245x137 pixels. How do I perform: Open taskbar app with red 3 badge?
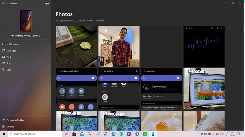click(x=129, y=134)
